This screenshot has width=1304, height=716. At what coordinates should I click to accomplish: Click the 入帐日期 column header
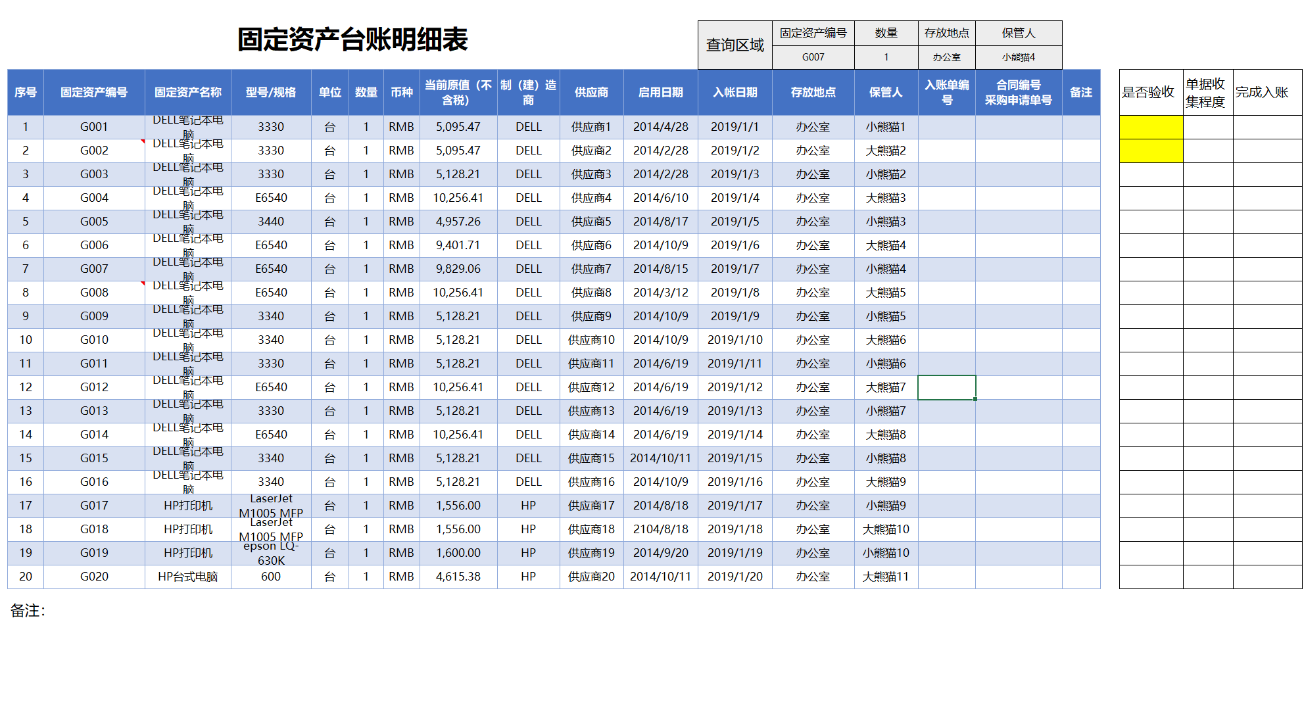pyautogui.click(x=735, y=92)
